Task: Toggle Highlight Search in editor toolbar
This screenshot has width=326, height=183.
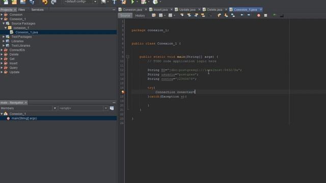Action: [x=203, y=15]
